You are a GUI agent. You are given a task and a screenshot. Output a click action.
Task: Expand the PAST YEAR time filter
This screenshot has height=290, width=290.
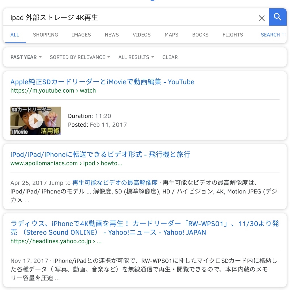point(26,57)
